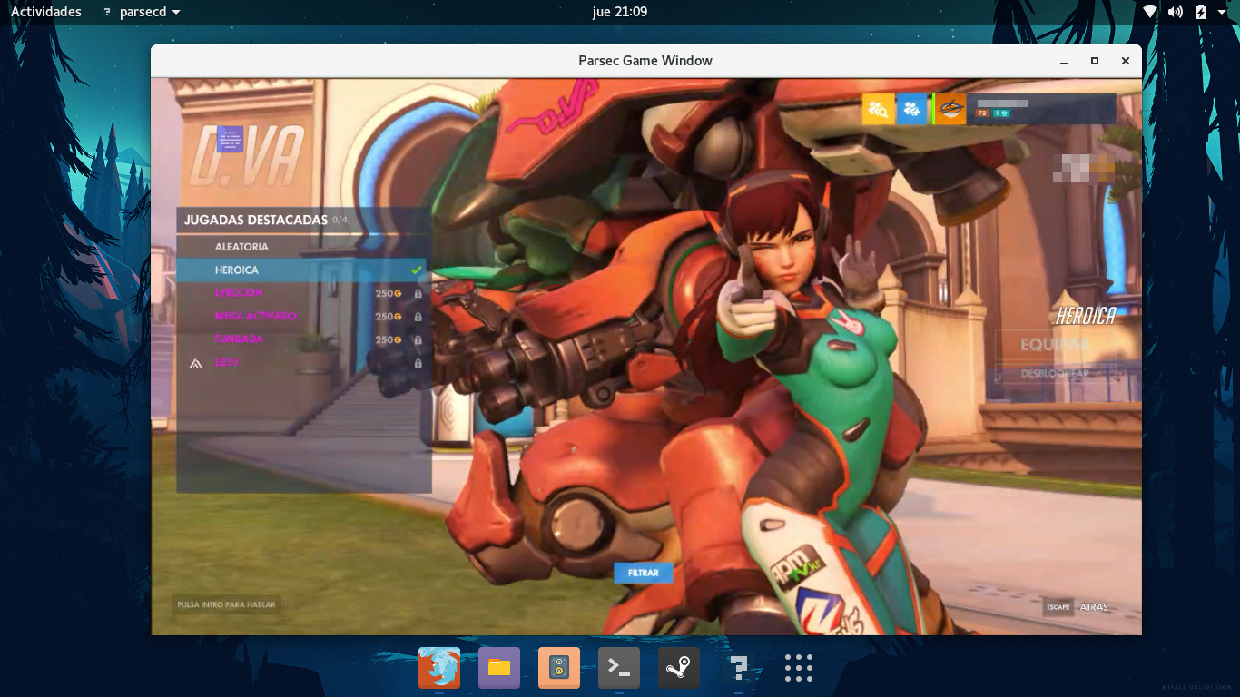
Task: Open the parsecd application menu
Action: [x=141, y=12]
